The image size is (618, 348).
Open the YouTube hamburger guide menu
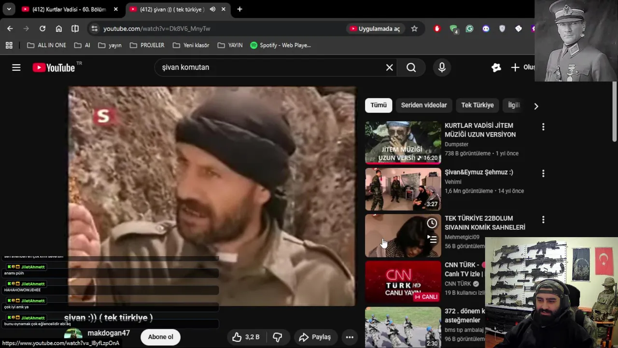[16, 68]
